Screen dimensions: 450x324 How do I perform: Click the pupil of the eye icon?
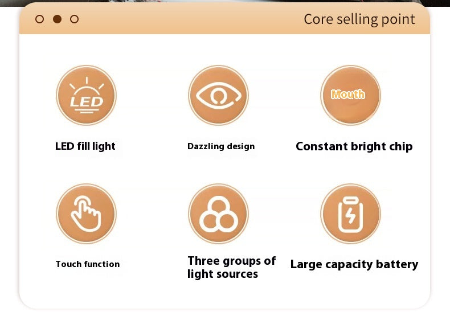pos(219,95)
